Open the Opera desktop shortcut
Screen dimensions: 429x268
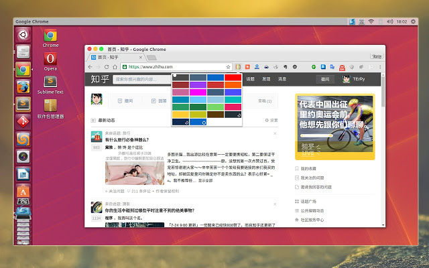(x=51, y=62)
